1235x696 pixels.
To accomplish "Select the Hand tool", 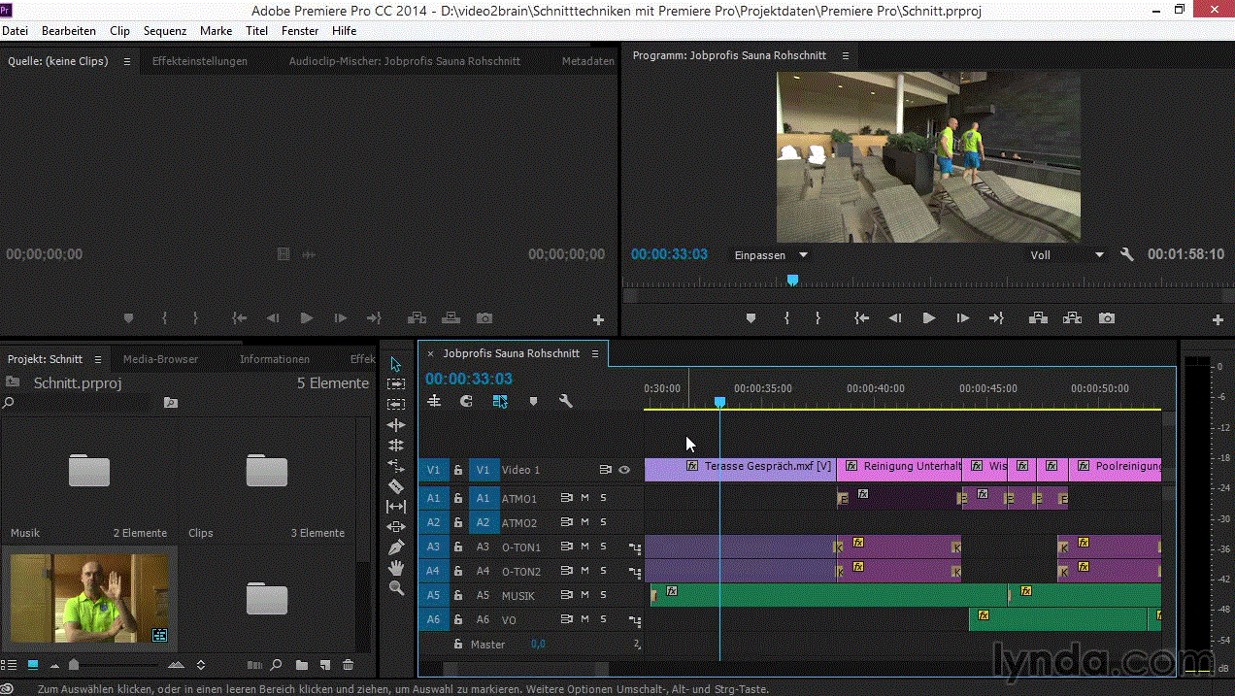I will coord(396,568).
